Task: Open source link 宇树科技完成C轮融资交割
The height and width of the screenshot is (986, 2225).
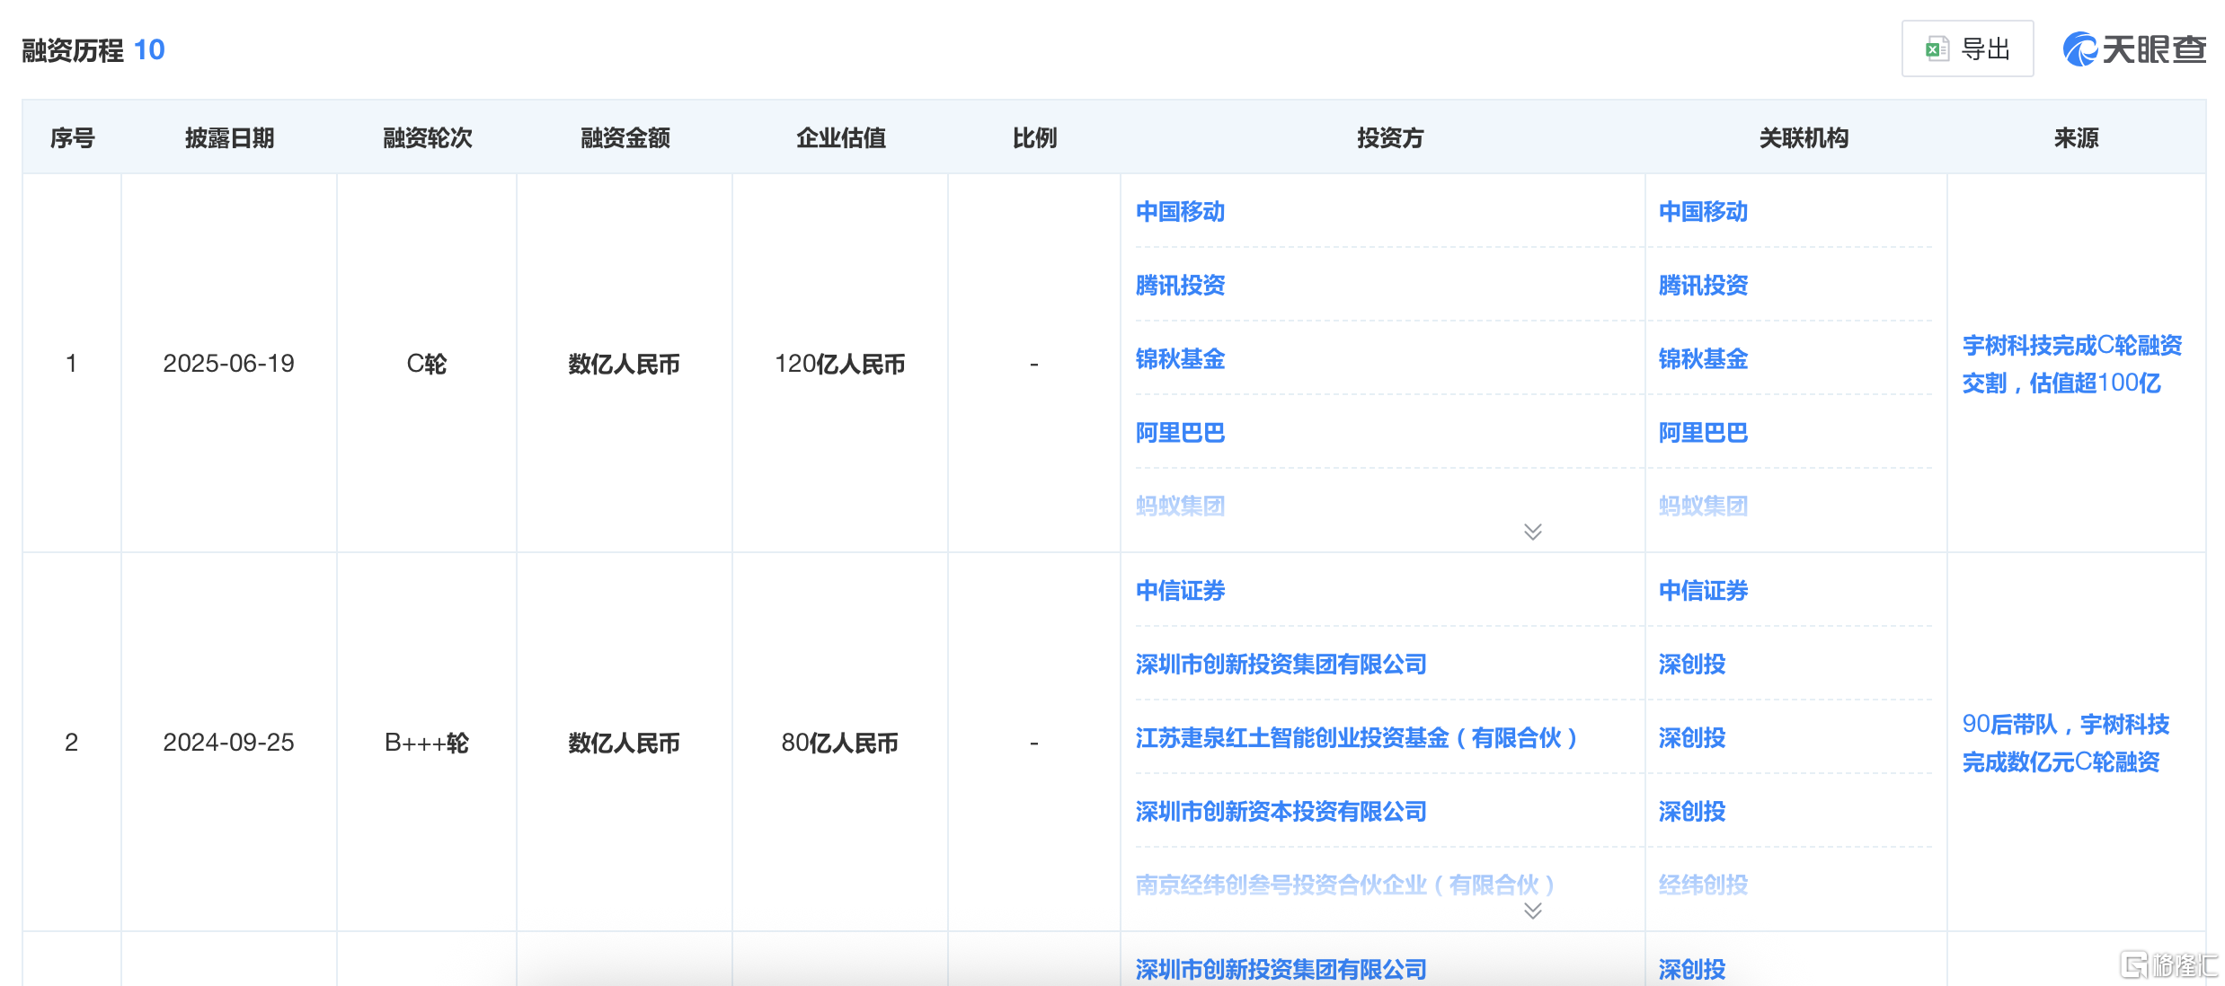Action: click(x=2072, y=365)
